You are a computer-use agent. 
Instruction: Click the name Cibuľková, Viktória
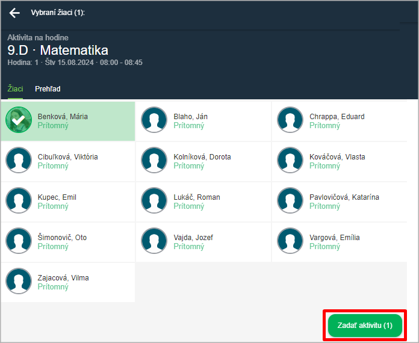[68, 157]
